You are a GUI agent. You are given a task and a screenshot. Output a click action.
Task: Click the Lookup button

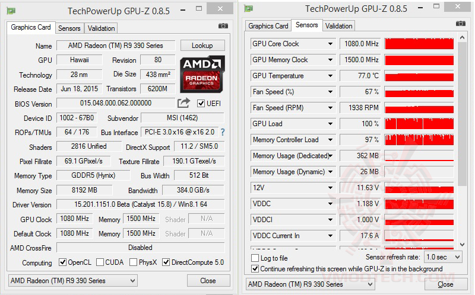202,46
